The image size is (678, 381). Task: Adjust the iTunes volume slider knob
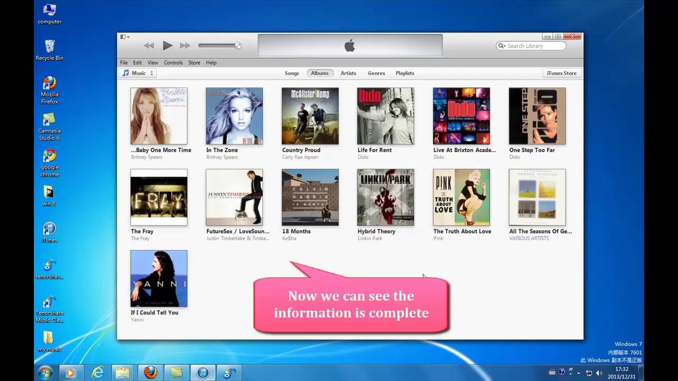click(x=238, y=46)
